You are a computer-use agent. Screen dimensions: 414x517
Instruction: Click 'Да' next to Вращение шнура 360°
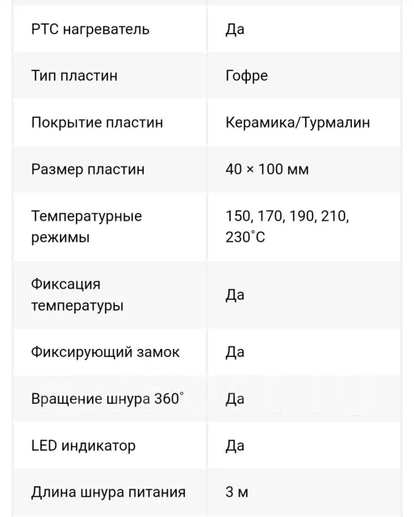point(235,399)
